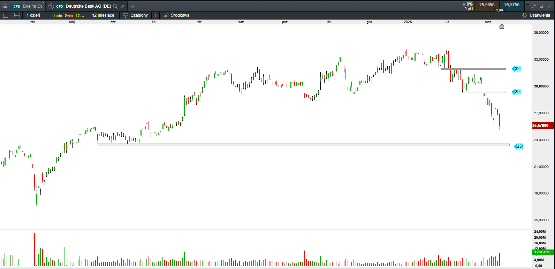The image size is (555, 269).
Task: Expand the chart to full screen
Action: [x=533, y=6]
